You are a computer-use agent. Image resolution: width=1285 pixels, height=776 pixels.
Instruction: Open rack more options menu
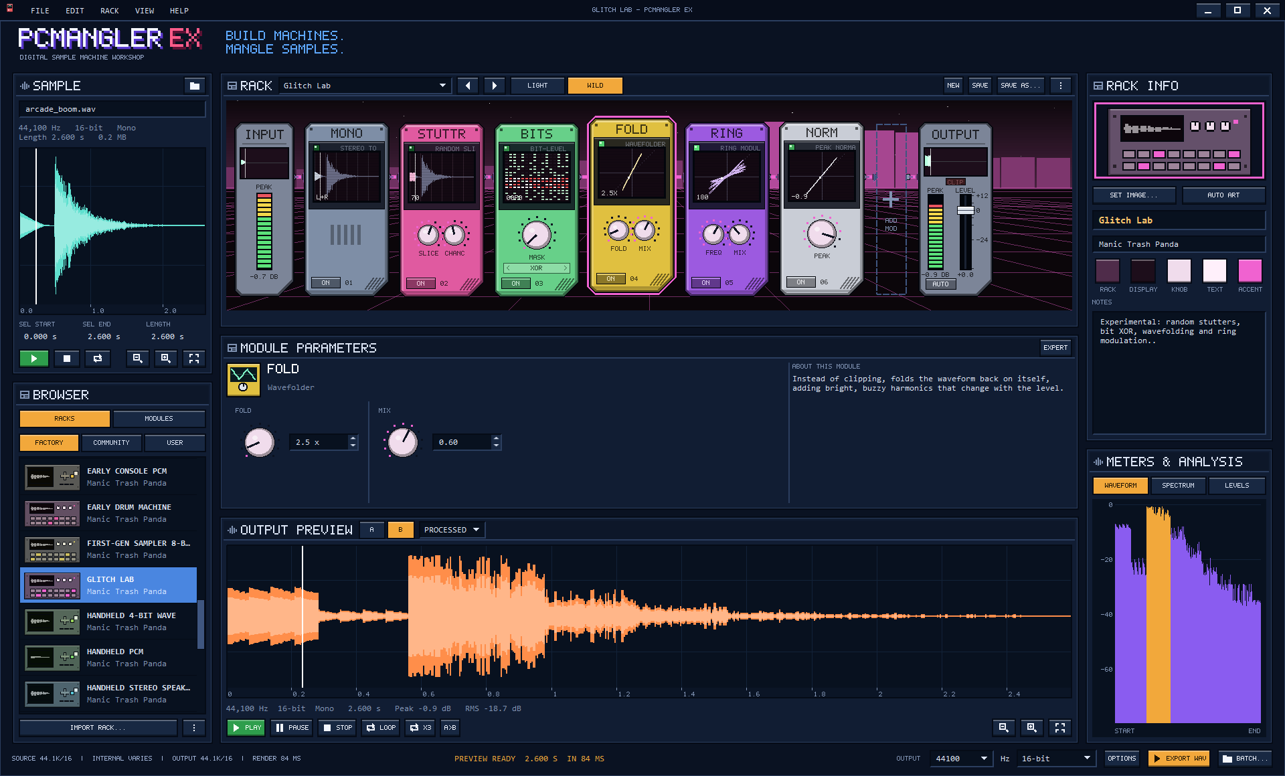(x=1060, y=86)
